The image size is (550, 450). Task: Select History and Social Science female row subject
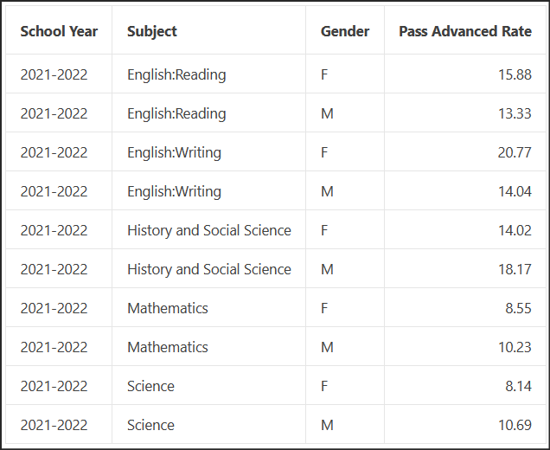[x=209, y=230]
